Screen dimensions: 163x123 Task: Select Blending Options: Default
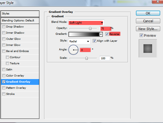pos(20,21)
